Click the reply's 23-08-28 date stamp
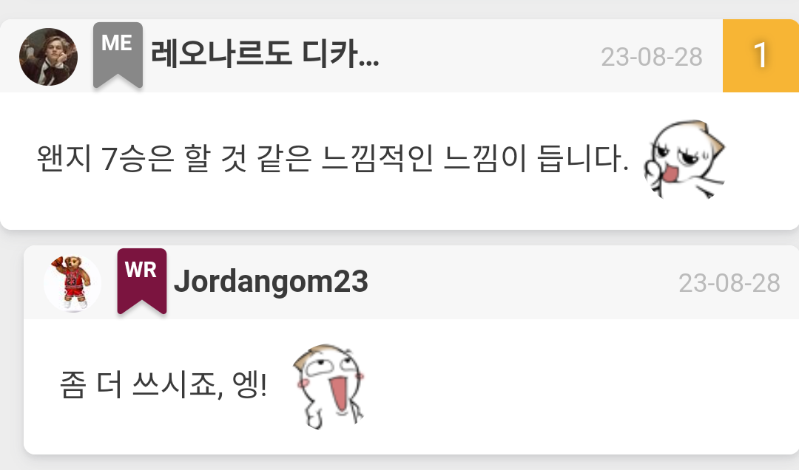The width and height of the screenshot is (799, 470). (x=729, y=283)
